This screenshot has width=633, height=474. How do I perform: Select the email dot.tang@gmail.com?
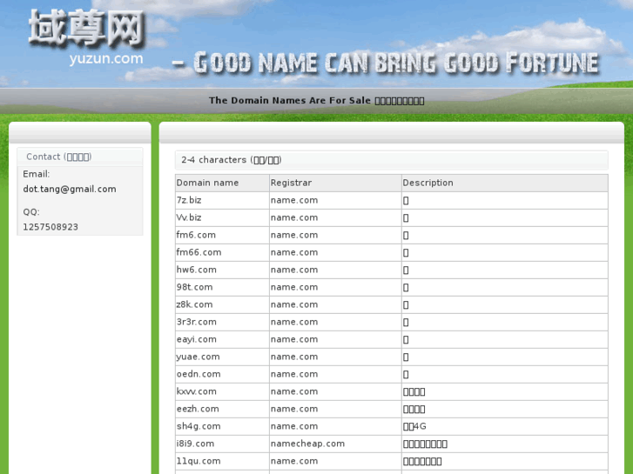click(x=70, y=190)
